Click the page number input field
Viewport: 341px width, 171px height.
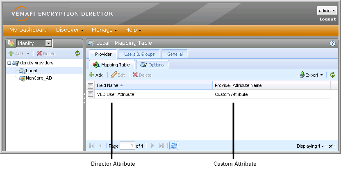127,146
